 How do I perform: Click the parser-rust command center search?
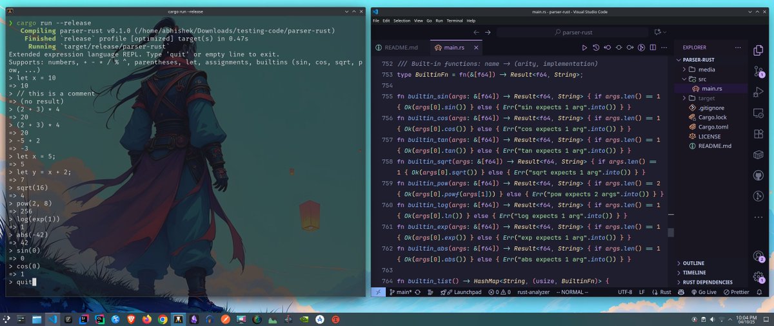(x=573, y=32)
